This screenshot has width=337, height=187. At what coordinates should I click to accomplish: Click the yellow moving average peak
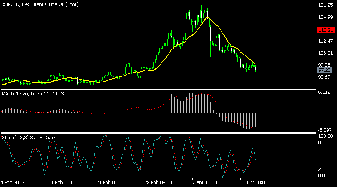[207, 17]
